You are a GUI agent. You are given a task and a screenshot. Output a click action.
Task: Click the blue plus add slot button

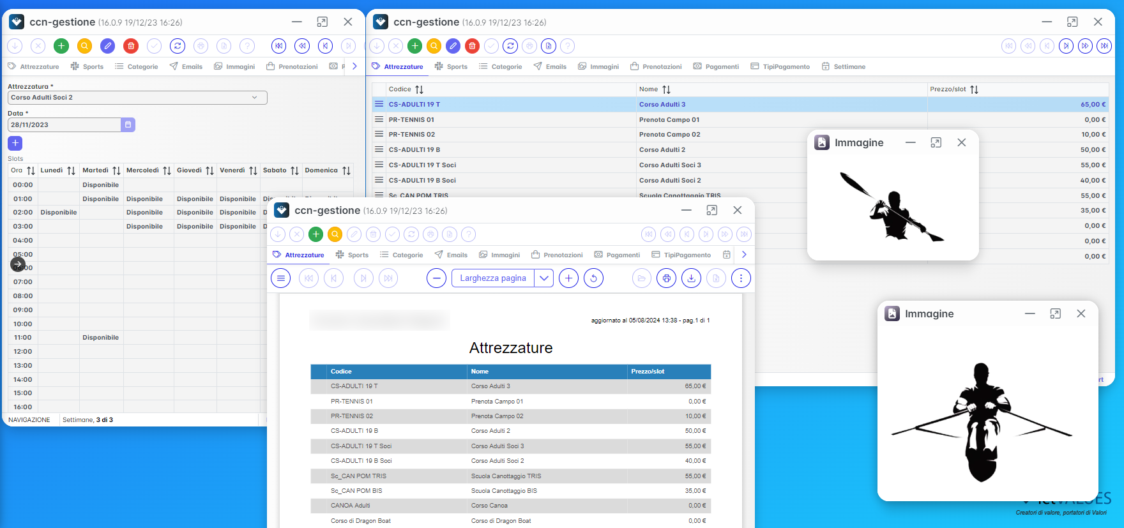click(15, 143)
